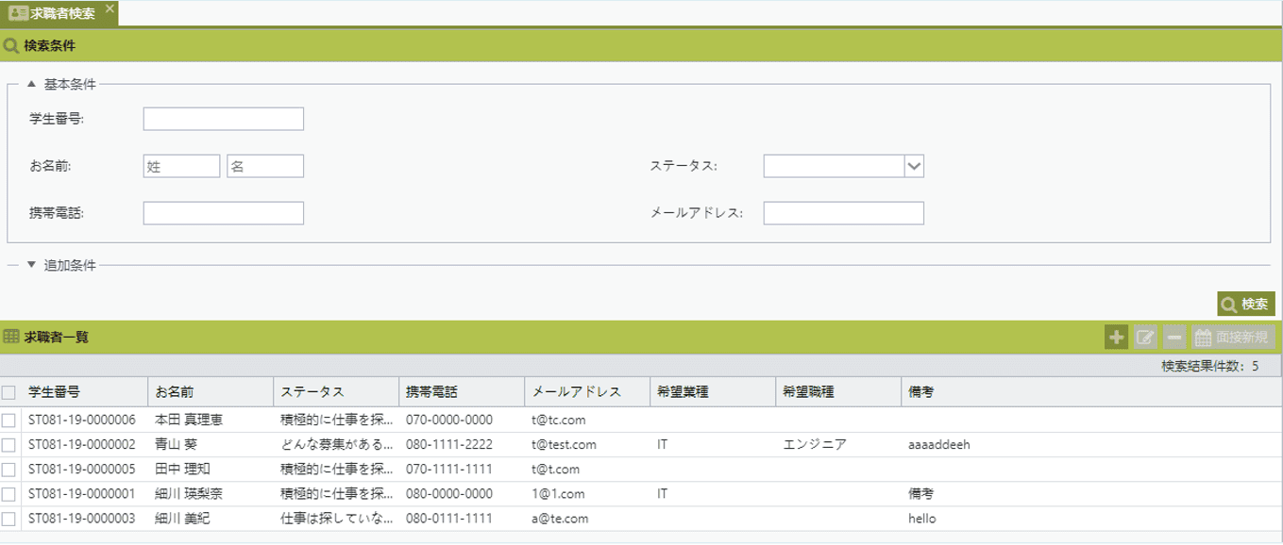Click email t@test.com
Viewport: 1283px width, 545px height.
tap(564, 445)
